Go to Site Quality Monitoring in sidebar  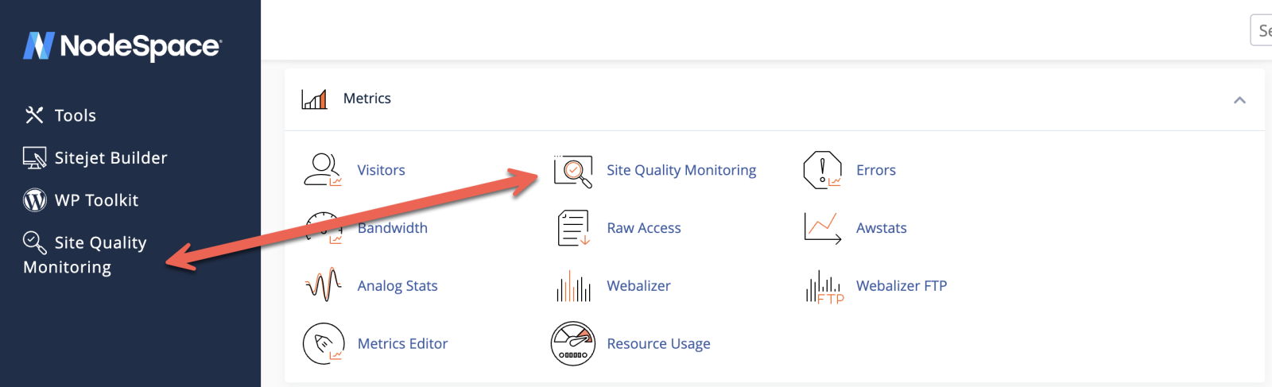point(84,254)
